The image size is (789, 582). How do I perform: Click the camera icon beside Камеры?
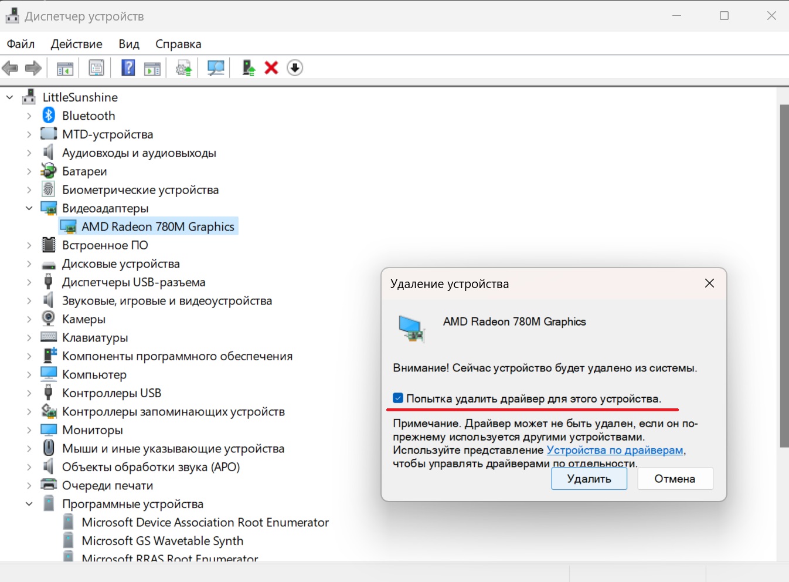[x=49, y=319]
